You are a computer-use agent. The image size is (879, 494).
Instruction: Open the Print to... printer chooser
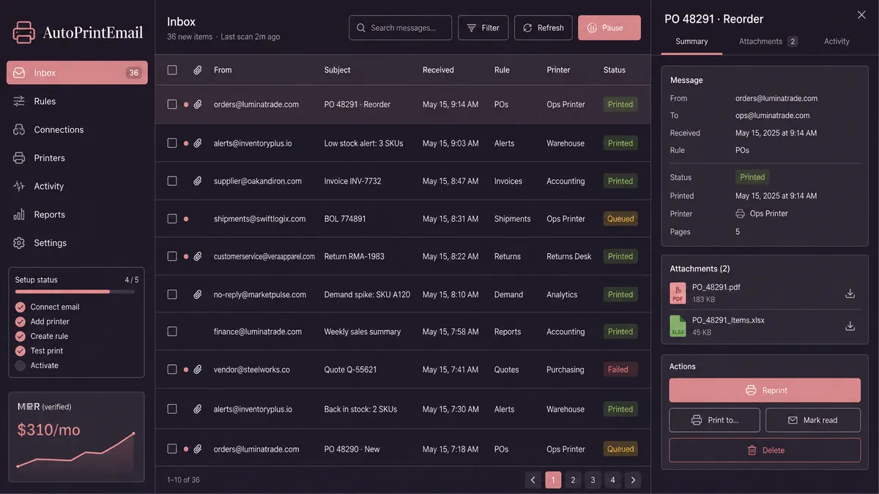pos(715,420)
